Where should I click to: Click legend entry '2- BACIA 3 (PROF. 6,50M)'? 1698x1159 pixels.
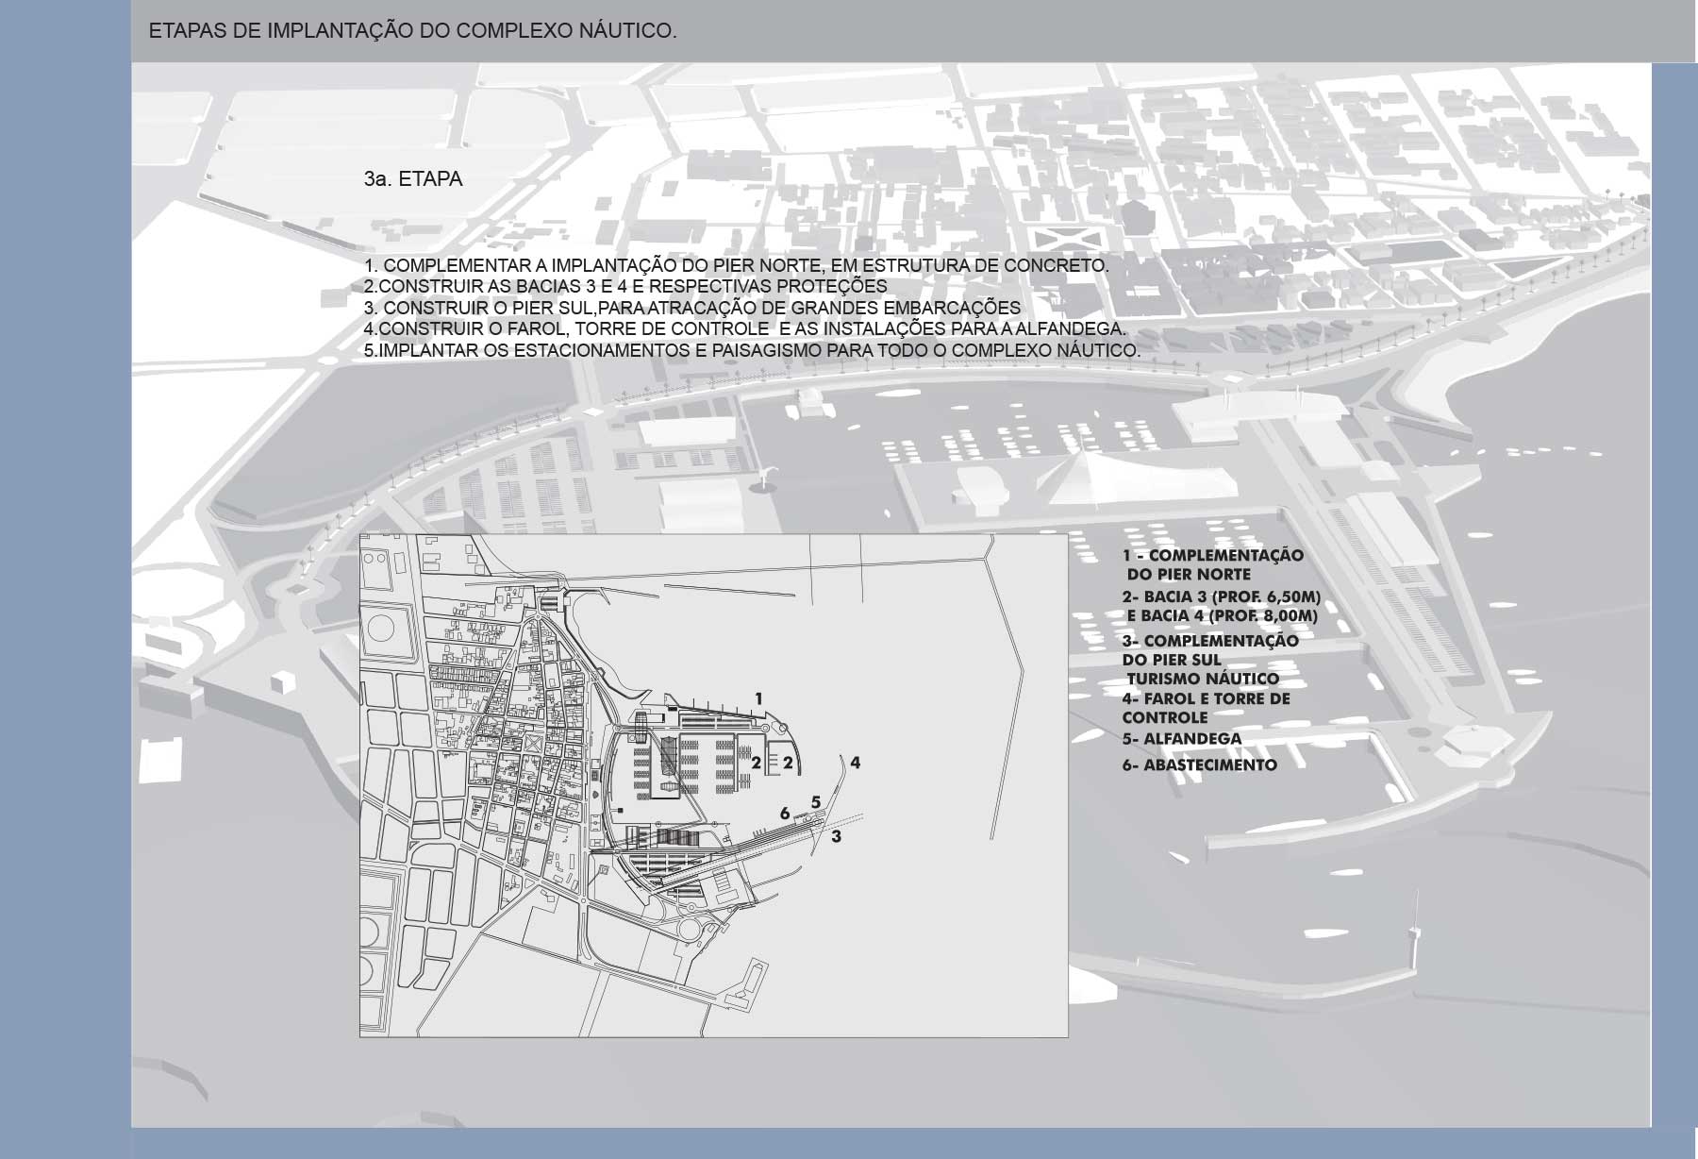(x=1222, y=597)
